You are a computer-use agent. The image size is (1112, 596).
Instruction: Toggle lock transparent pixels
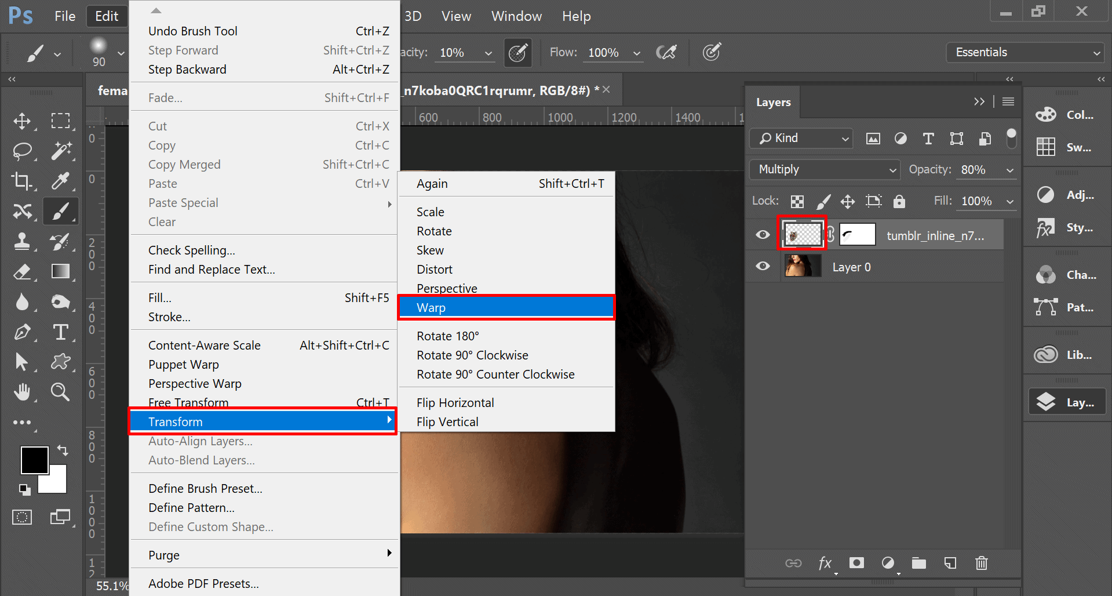tap(797, 201)
